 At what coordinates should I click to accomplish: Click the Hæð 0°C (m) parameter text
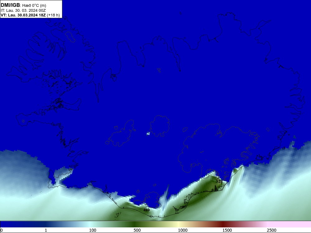[34, 6]
